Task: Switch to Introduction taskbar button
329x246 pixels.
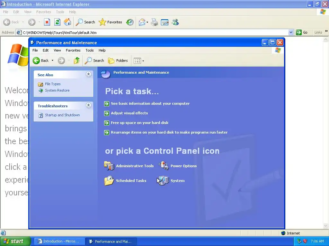Action: [59, 241]
